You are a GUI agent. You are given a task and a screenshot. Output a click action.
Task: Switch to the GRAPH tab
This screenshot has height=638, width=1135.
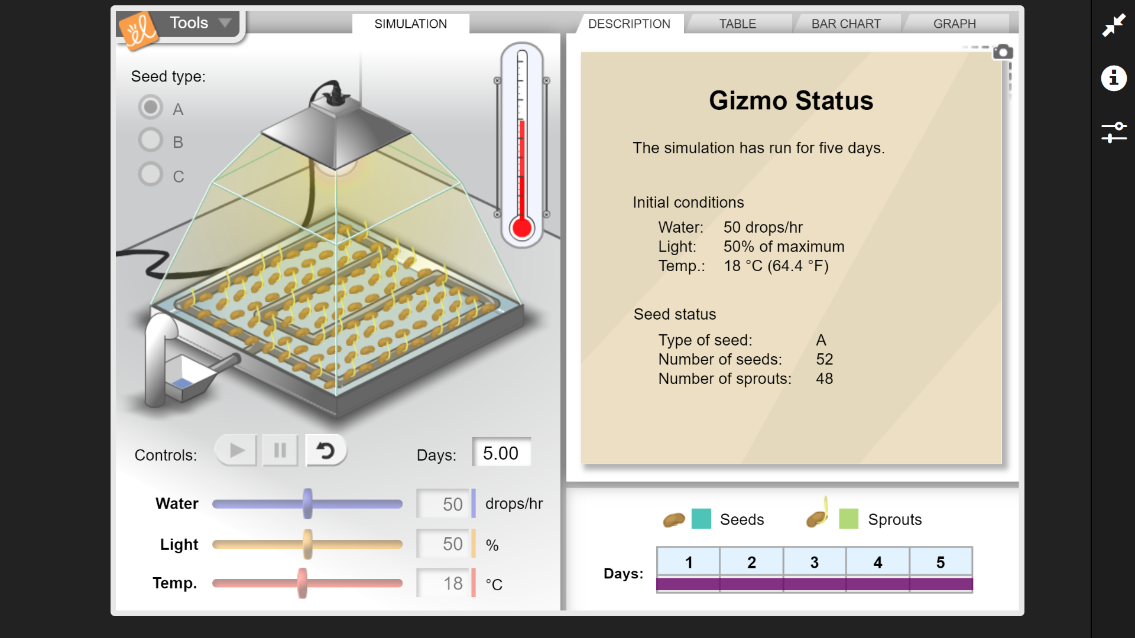(954, 24)
